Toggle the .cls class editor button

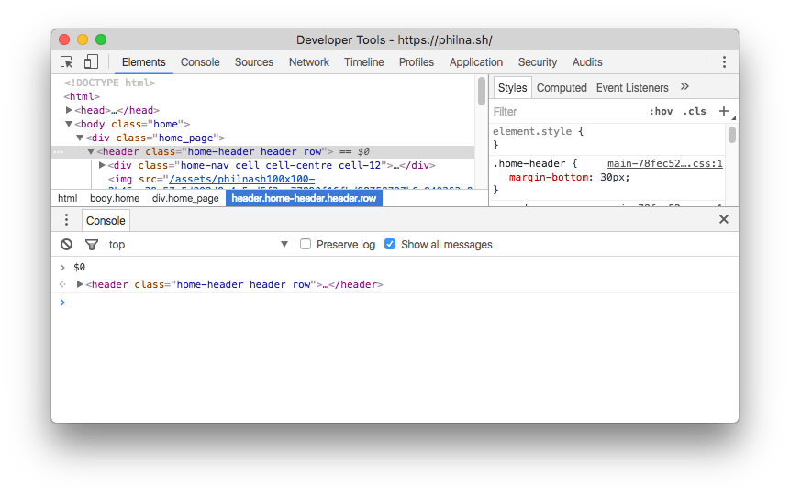[695, 111]
